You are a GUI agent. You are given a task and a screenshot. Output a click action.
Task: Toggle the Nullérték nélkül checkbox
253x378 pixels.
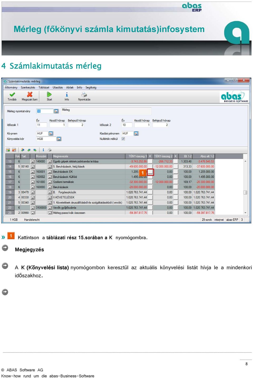point(123,139)
